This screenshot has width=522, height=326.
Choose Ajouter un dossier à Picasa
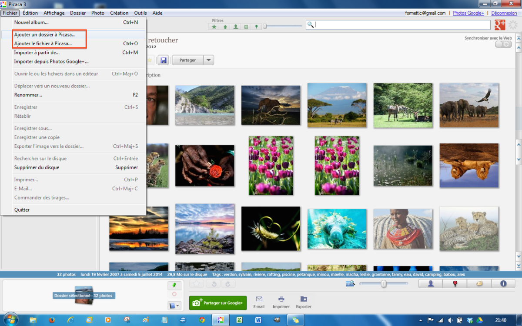point(73,34)
